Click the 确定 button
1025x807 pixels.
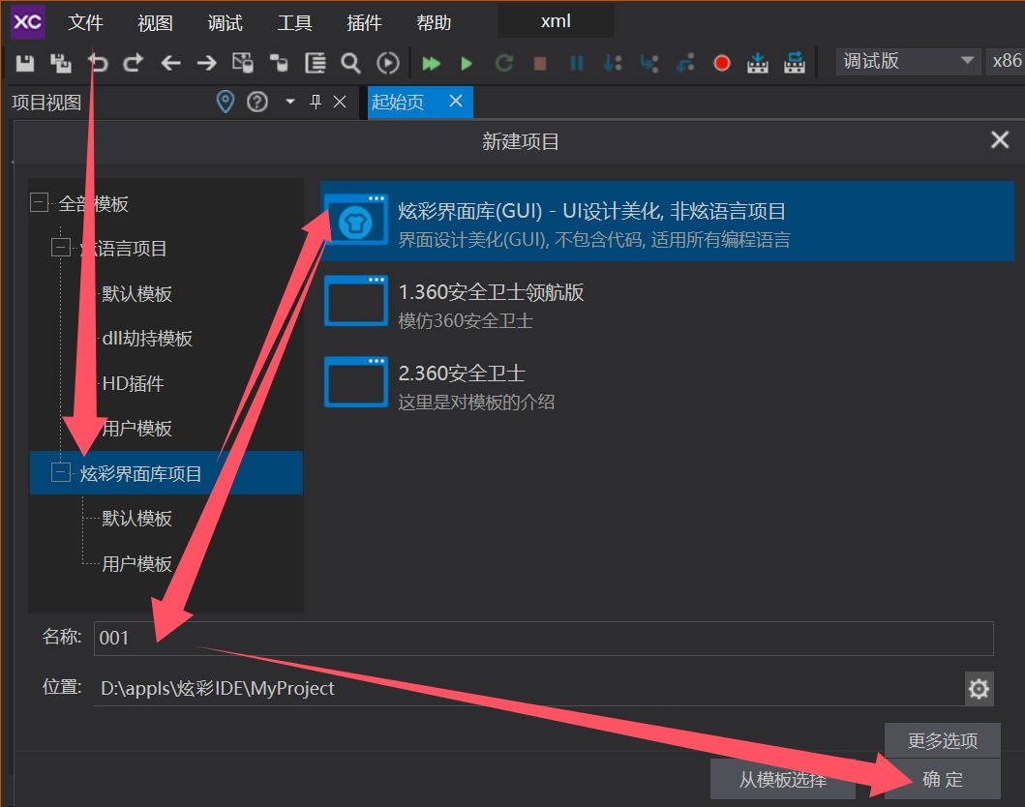[942, 779]
